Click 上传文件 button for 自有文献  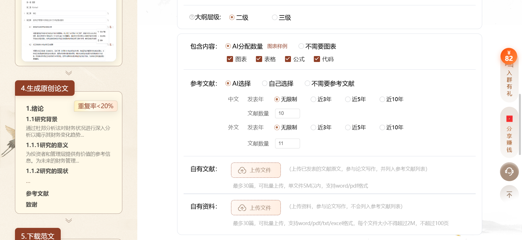[x=256, y=170]
